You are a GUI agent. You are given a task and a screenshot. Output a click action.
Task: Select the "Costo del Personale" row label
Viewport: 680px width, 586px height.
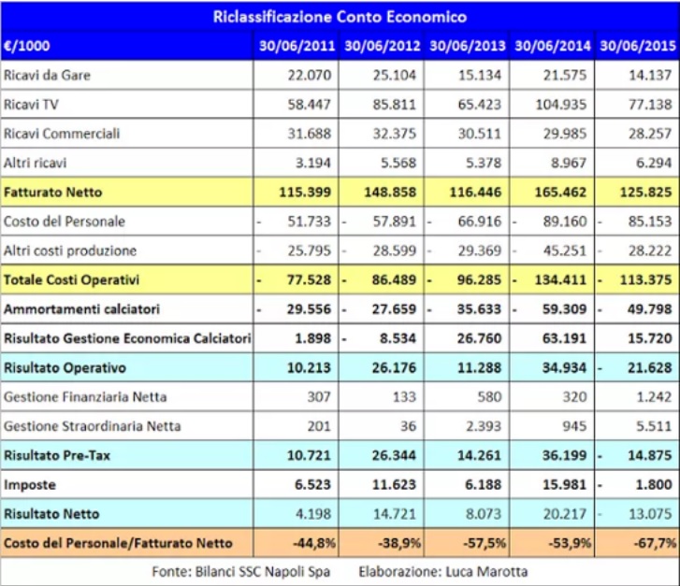click(65, 222)
